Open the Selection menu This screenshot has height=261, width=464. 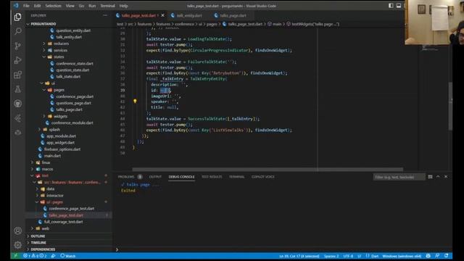pos(53,6)
